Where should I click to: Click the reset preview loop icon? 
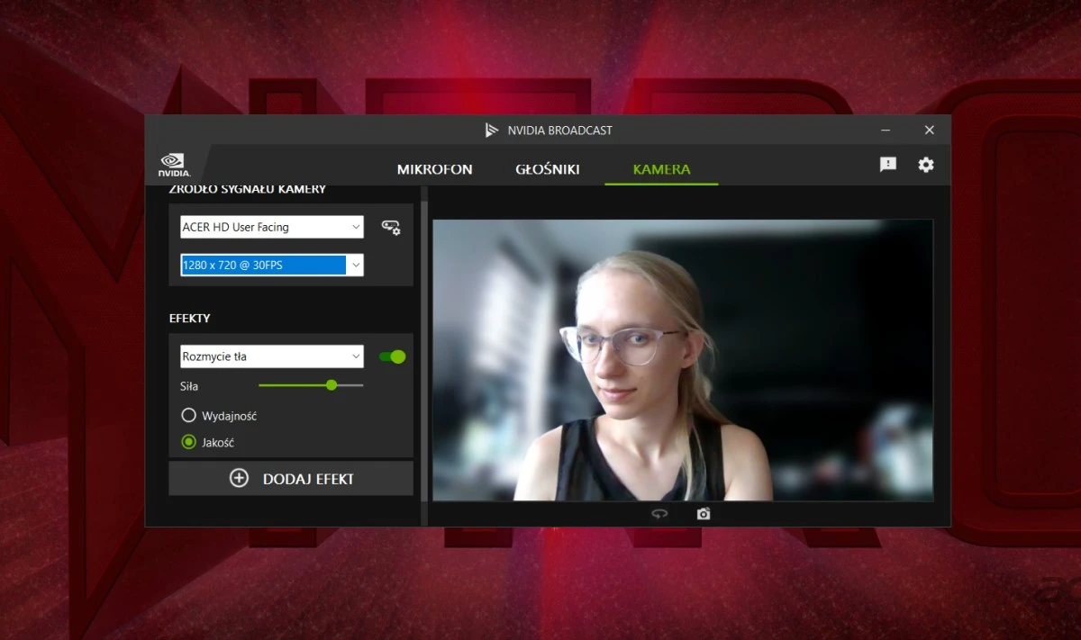pyautogui.click(x=660, y=514)
